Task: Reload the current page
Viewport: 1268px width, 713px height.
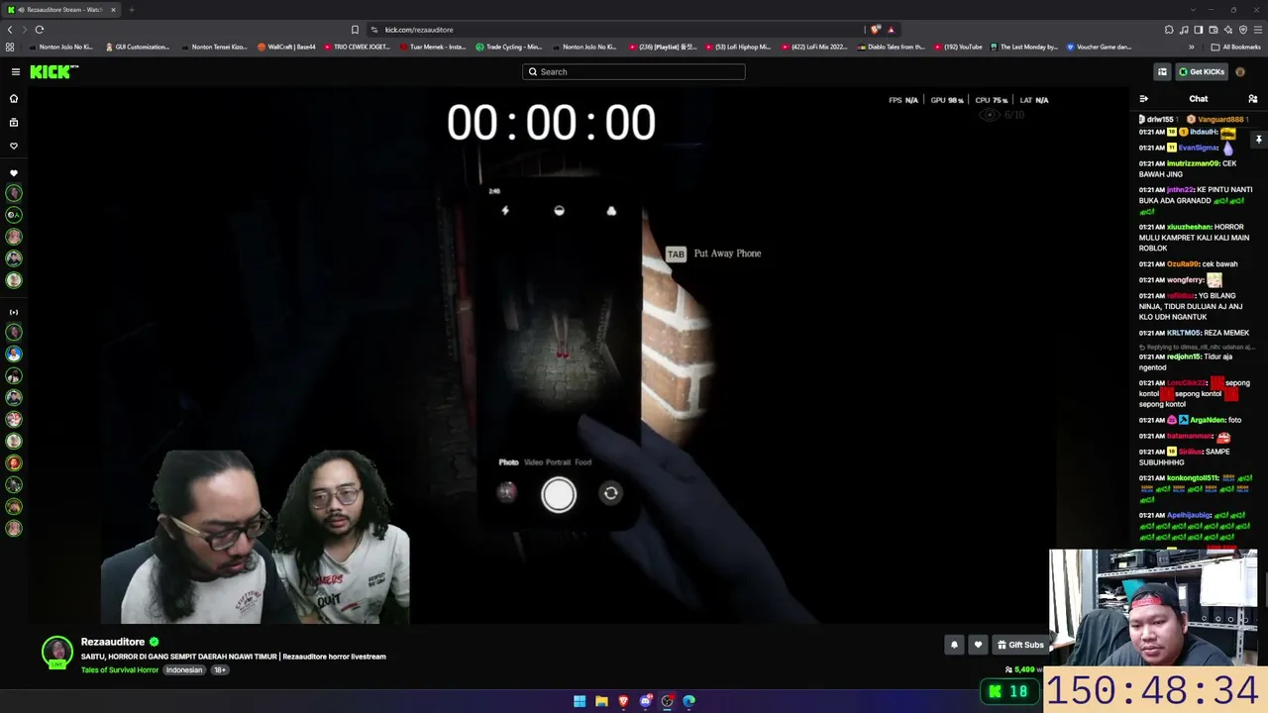Action: tap(40, 30)
